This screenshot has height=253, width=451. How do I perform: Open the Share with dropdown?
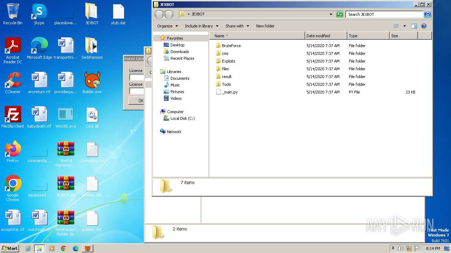[x=237, y=26]
